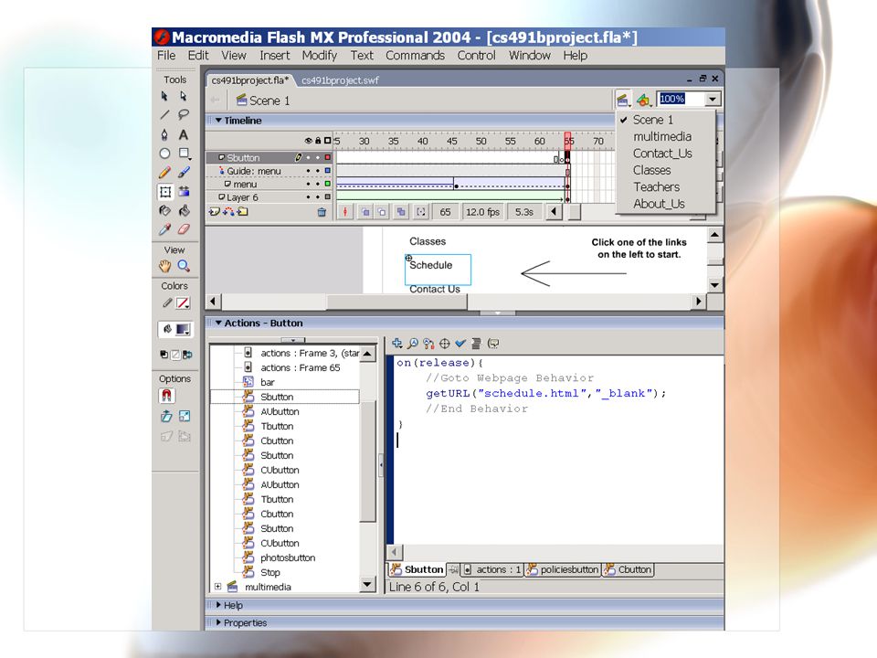The height and width of the screenshot is (658, 877).
Task: Select the Selection arrow tool
Action: pyautogui.click(x=164, y=96)
